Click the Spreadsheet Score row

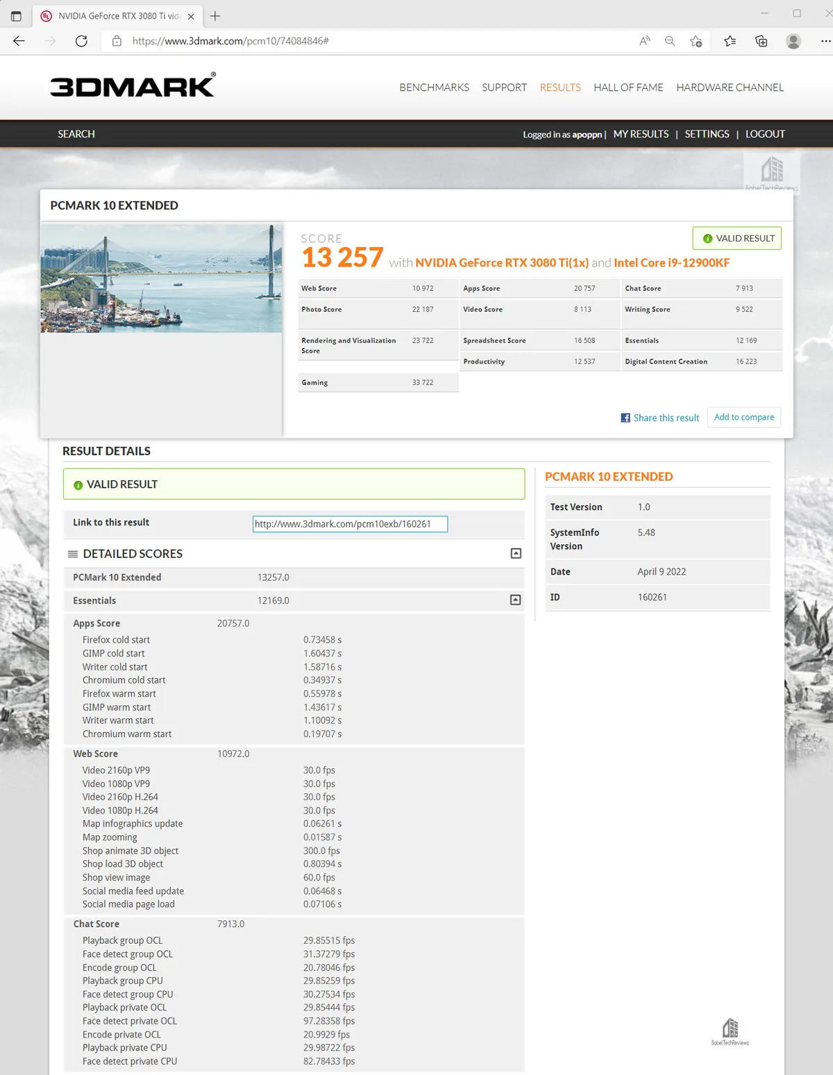click(539, 341)
